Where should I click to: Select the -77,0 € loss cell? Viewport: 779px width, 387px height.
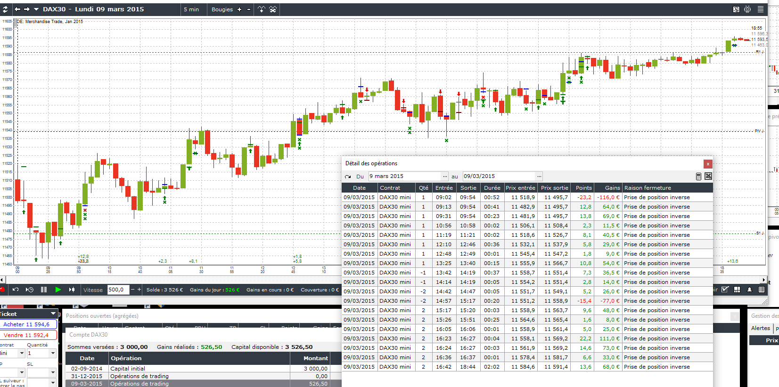coord(608,301)
